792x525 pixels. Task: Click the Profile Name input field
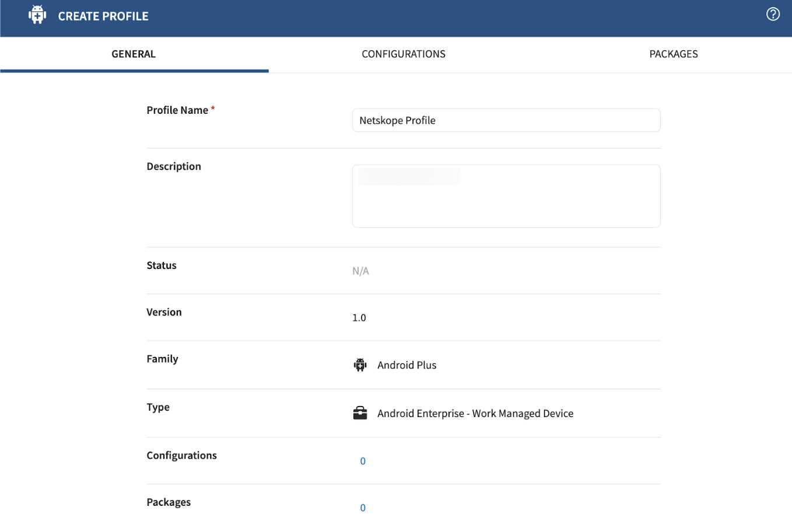(x=506, y=120)
